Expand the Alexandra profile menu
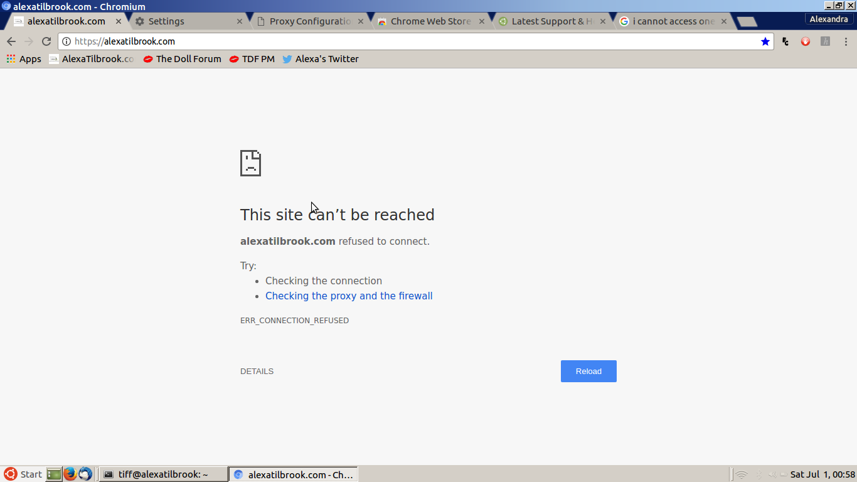 click(828, 19)
